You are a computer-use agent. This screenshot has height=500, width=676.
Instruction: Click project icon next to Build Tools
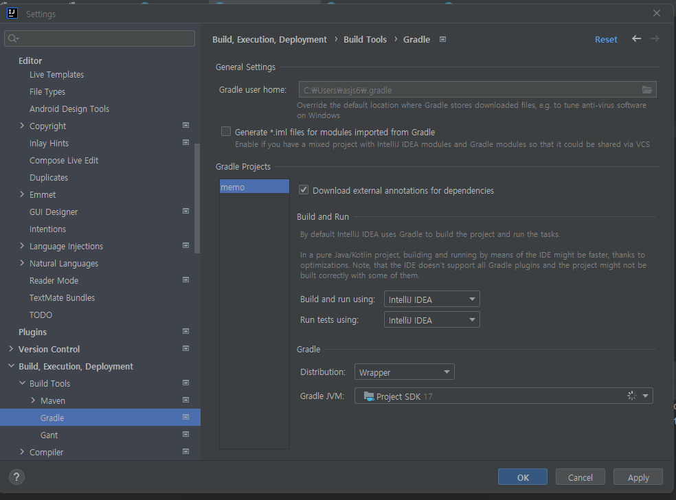click(x=185, y=383)
